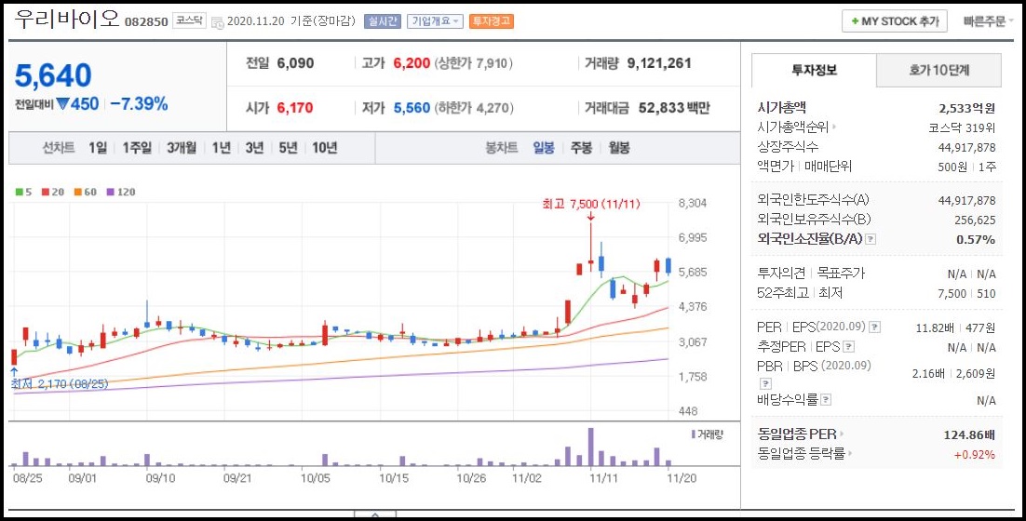Open the help icon next to 배당수익률
1026x521 pixels.
(827, 399)
